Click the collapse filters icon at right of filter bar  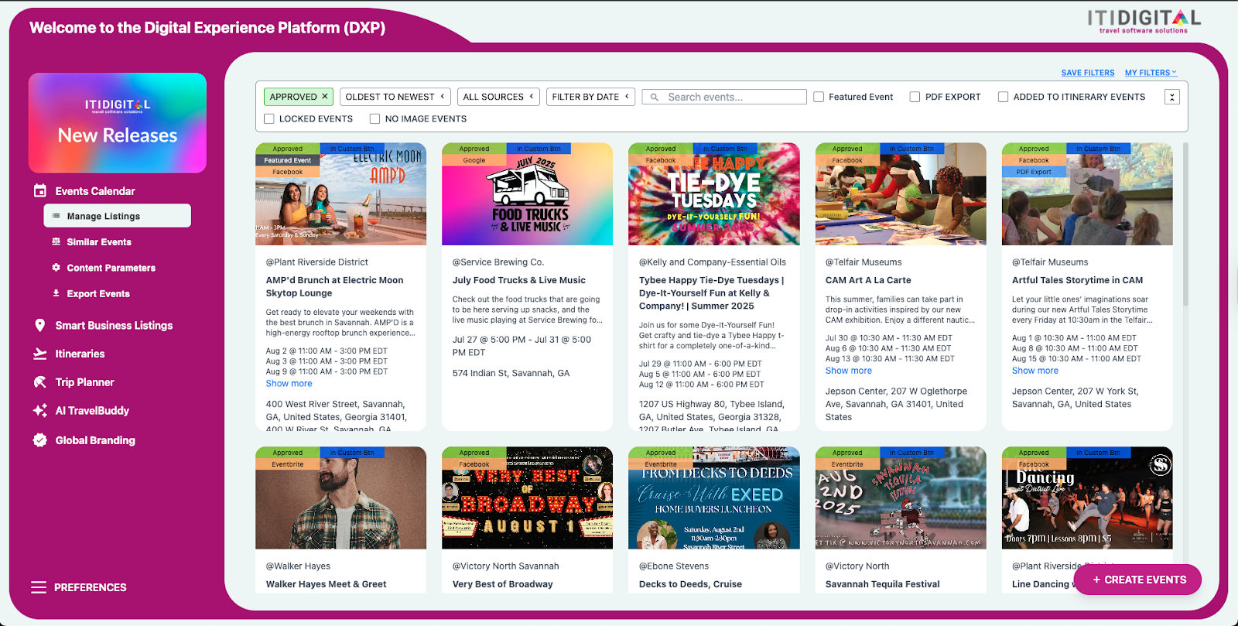(x=1172, y=97)
